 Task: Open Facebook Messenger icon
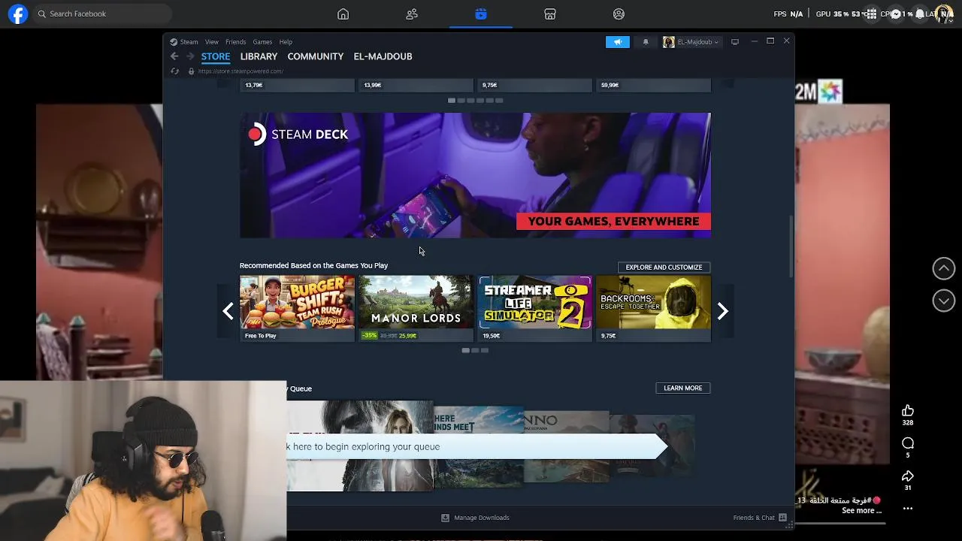[895, 14]
